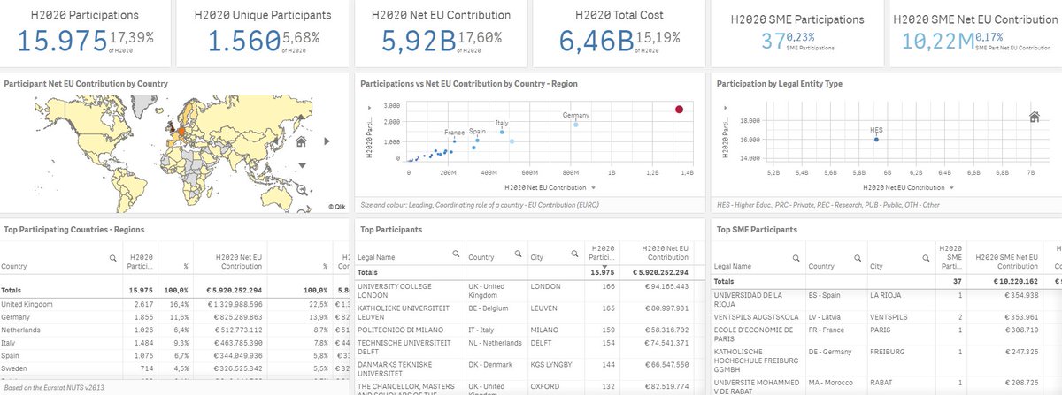Viewport: 1062px width, 395px height.
Task: Search Legal Name in Top Participants
Action: pos(455,254)
